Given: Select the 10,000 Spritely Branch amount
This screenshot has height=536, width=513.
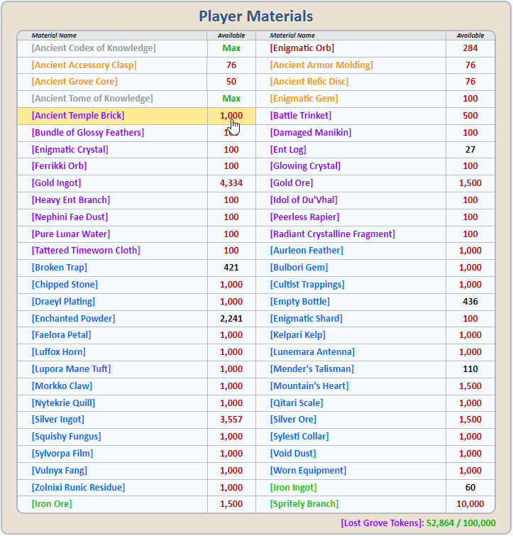Looking at the screenshot, I should point(470,505).
